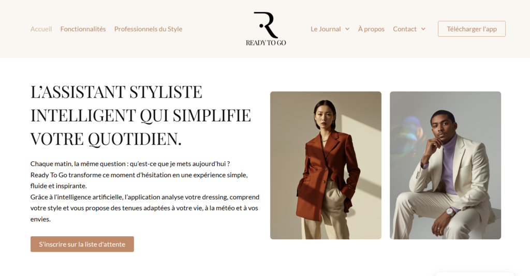Click the sentence starting Ready To Go transforme

click(x=139, y=180)
